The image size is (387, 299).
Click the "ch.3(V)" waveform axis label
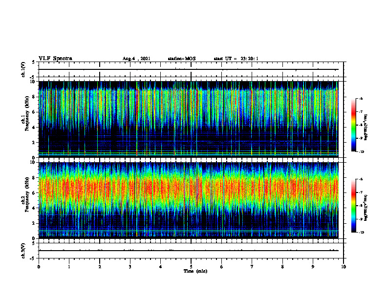pyautogui.click(x=23, y=251)
